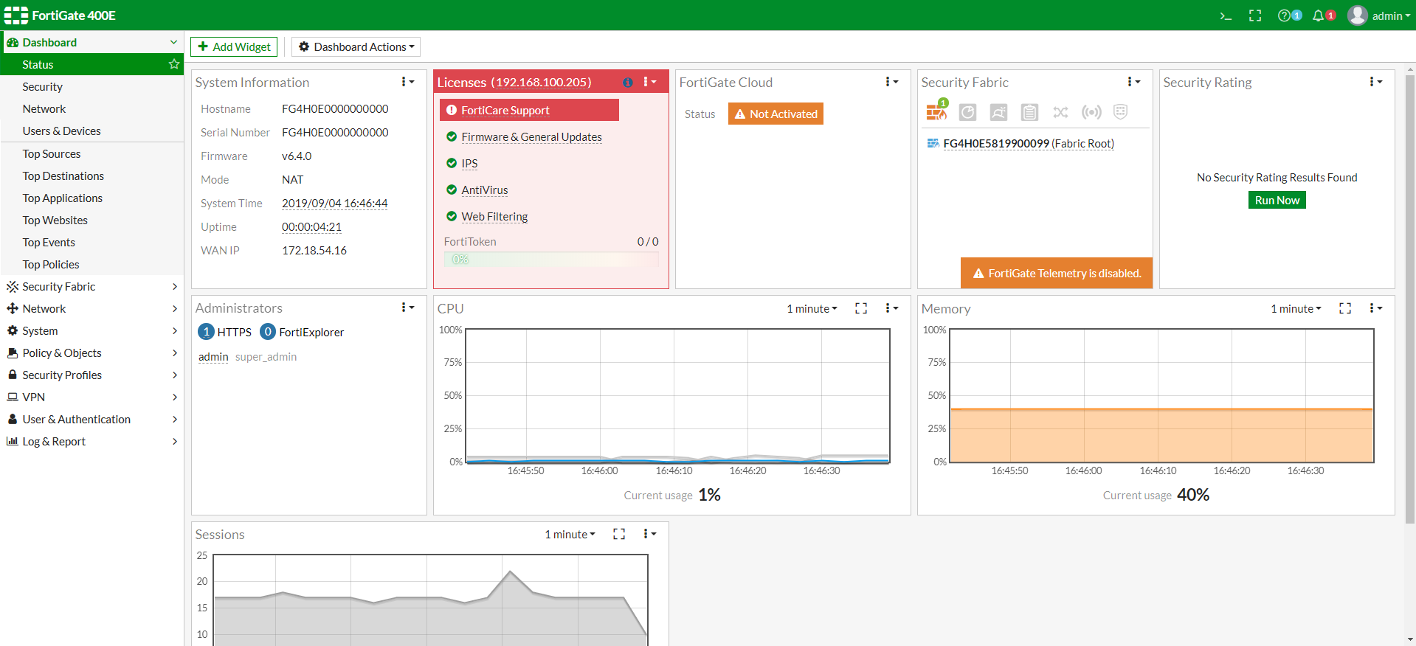Open the CLI console icon
1416x646 pixels.
click(1226, 15)
